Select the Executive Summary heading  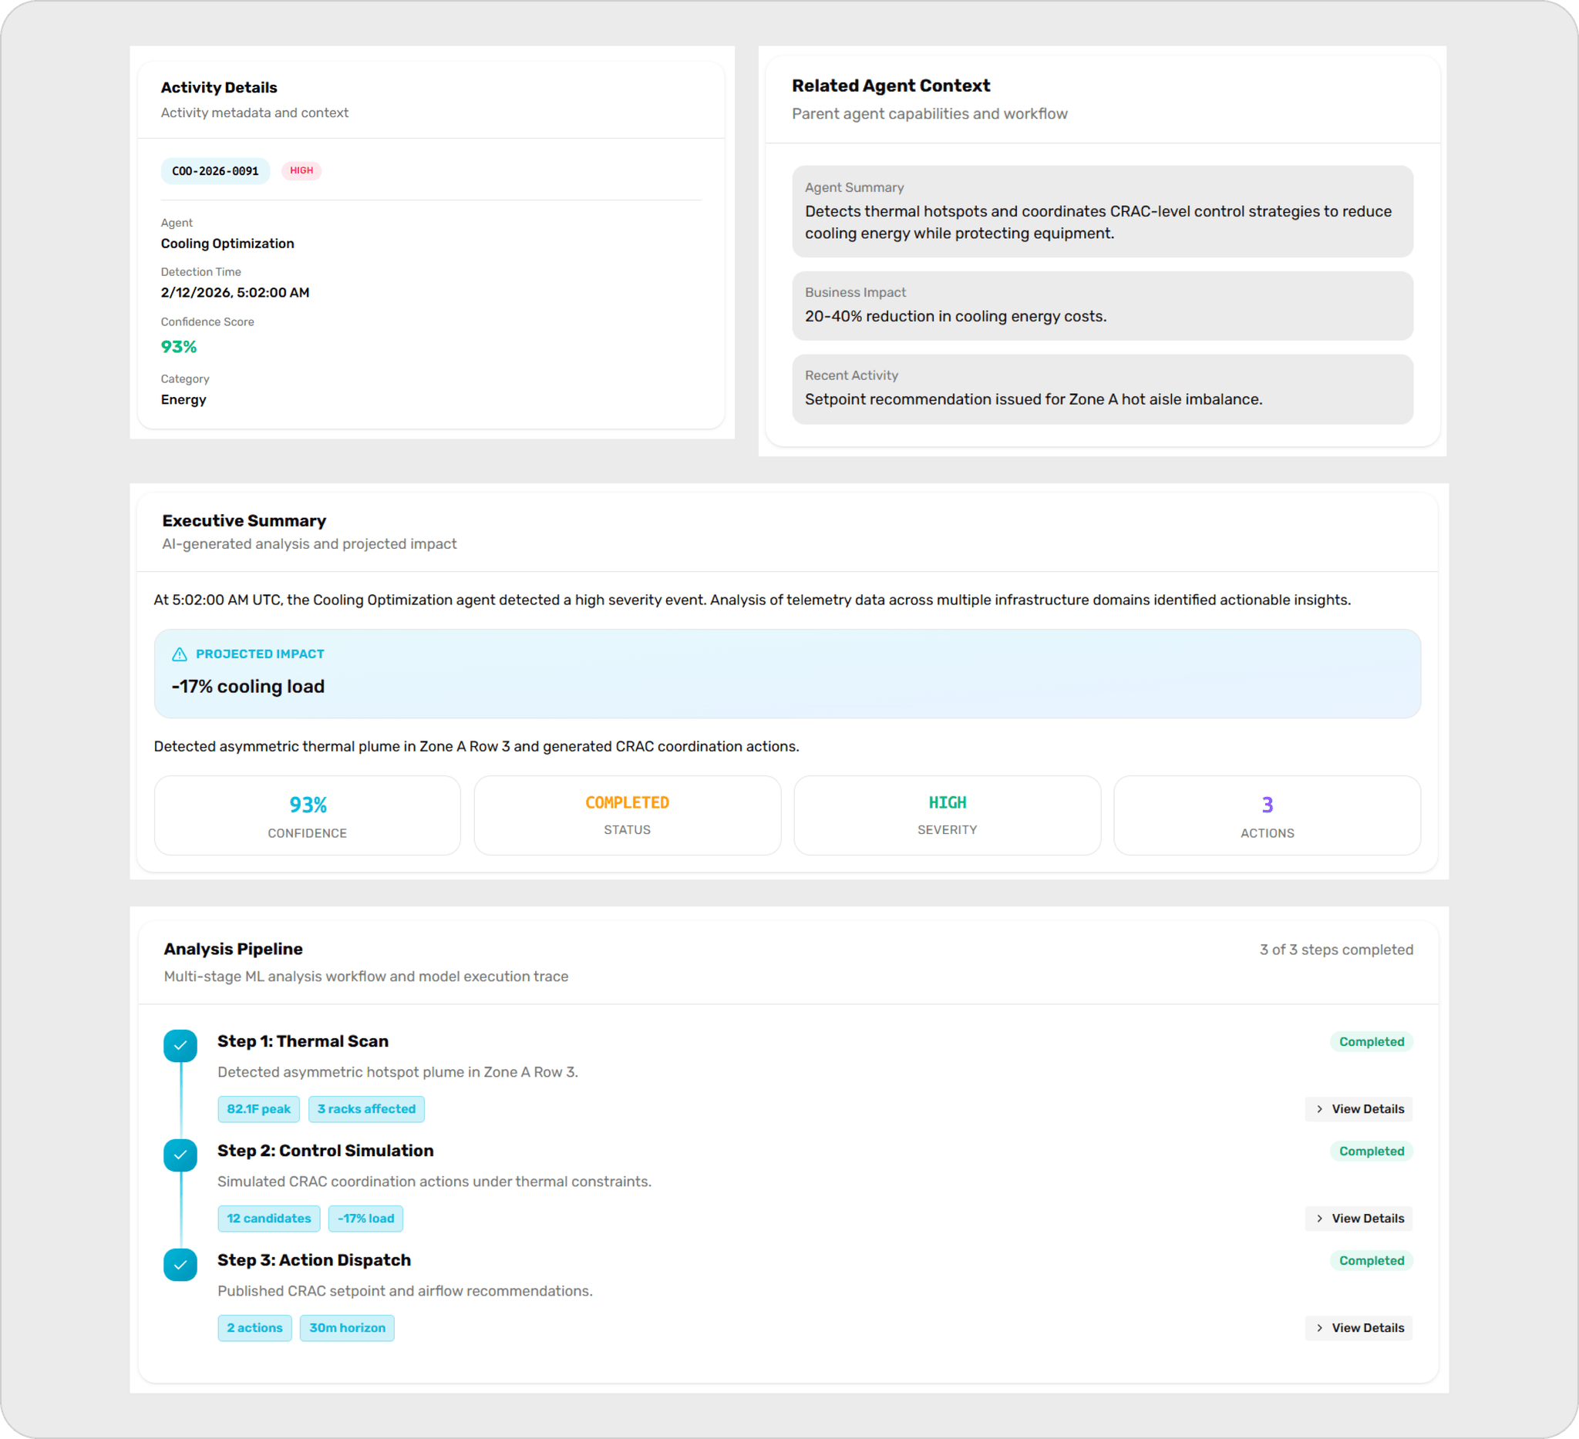(244, 519)
